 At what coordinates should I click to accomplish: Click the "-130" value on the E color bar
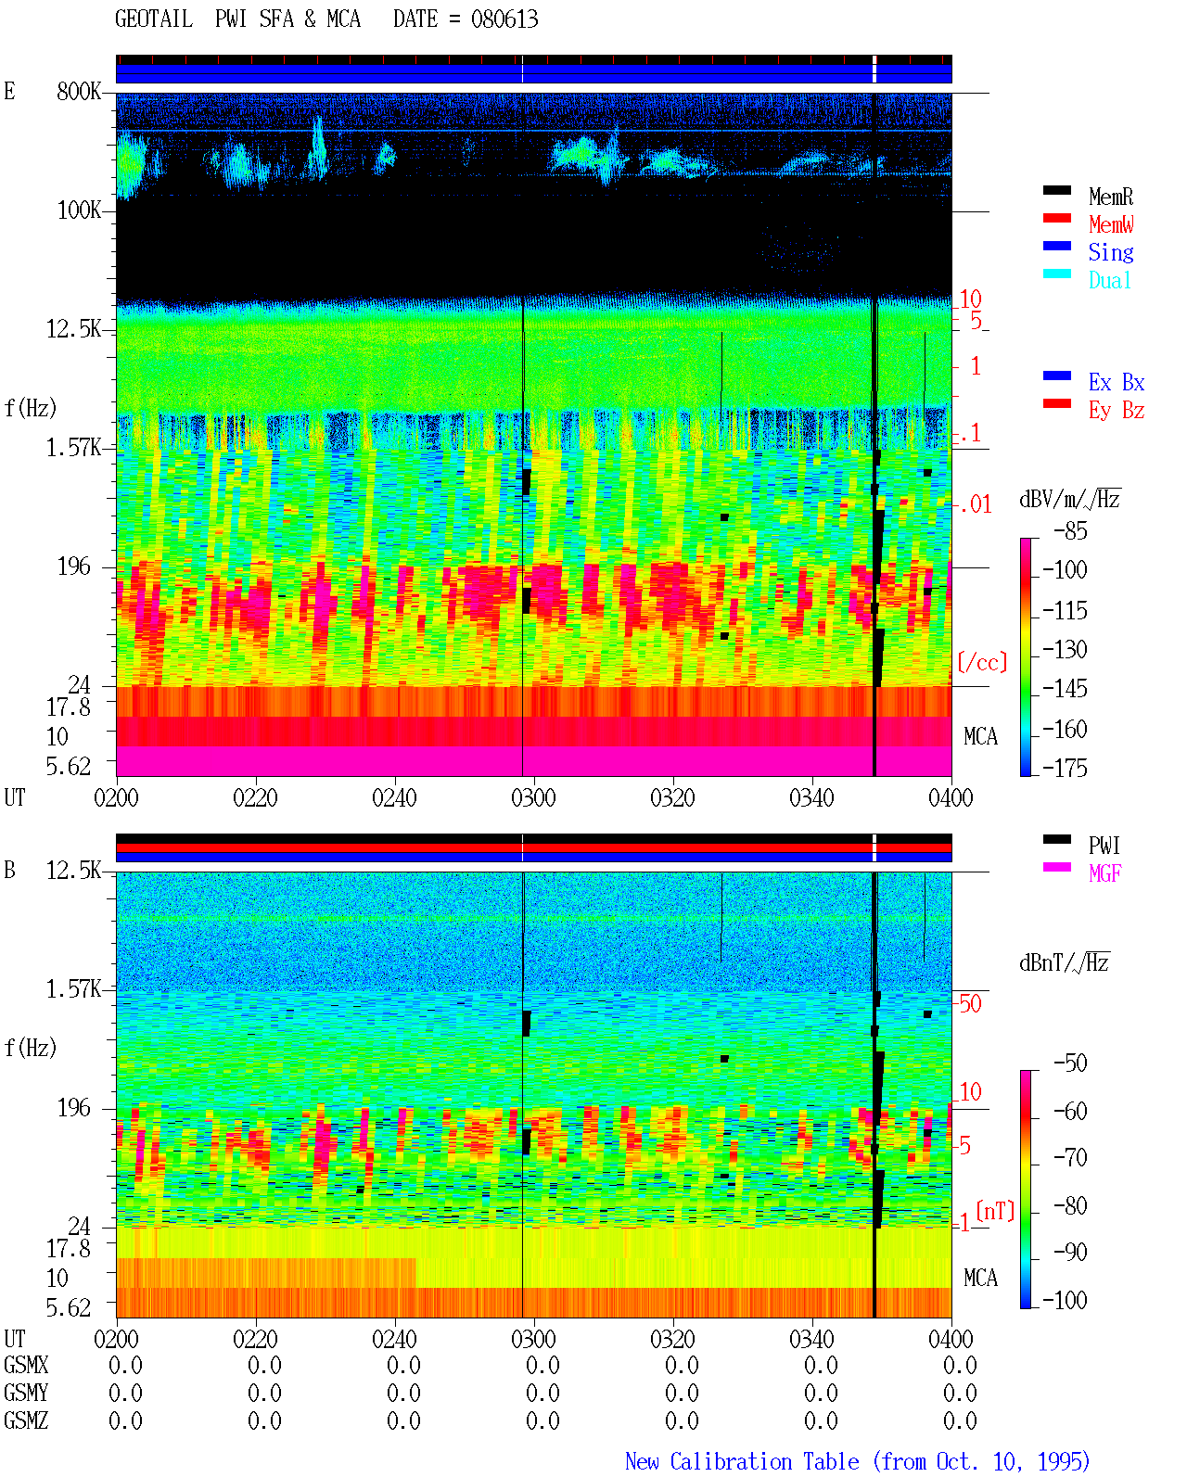pos(1065,650)
